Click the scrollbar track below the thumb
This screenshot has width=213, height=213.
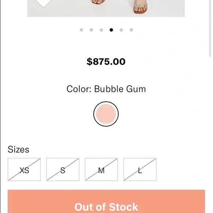coord(210,134)
